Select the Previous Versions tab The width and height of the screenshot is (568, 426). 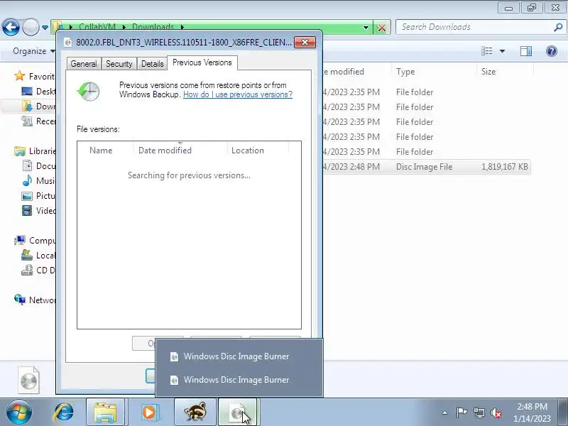pyautogui.click(x=202, y=62)
